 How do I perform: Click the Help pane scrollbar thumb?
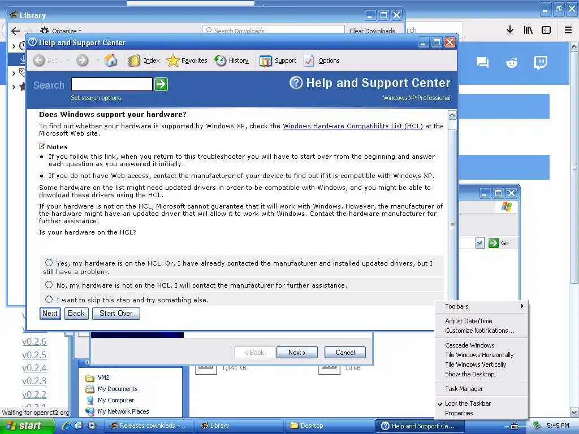452,225
